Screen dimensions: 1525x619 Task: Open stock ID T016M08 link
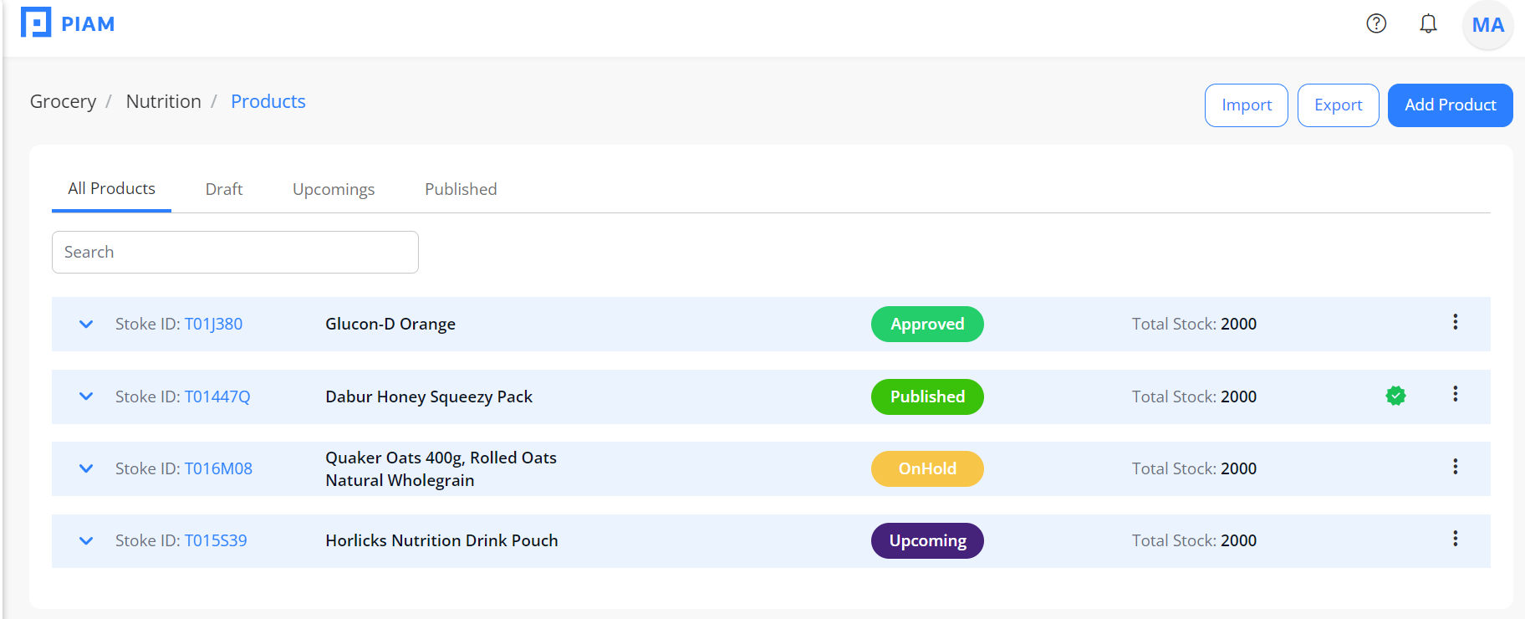click(x=218, y=468)
